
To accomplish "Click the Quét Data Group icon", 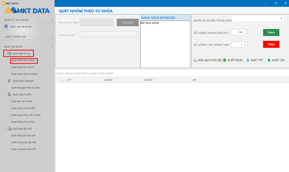I will 9,54.
